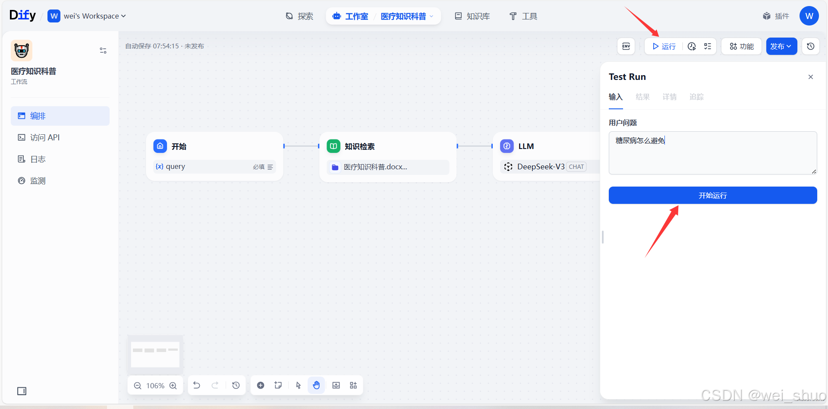This screenshot has height=409, width=828.
Task: Click 医疗知识科普.docx knowledge entry
Action: [x=388, y=167]
